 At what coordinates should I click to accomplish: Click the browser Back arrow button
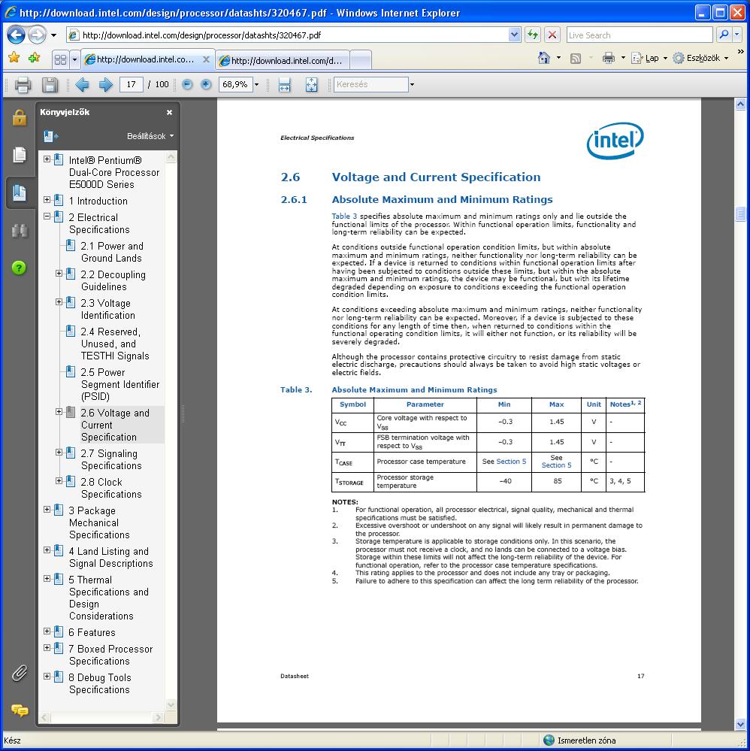[x=16, y=35]
